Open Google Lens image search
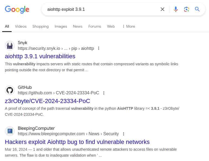The height and width of the screenshot is (161, 209). (x=186, y=9)
